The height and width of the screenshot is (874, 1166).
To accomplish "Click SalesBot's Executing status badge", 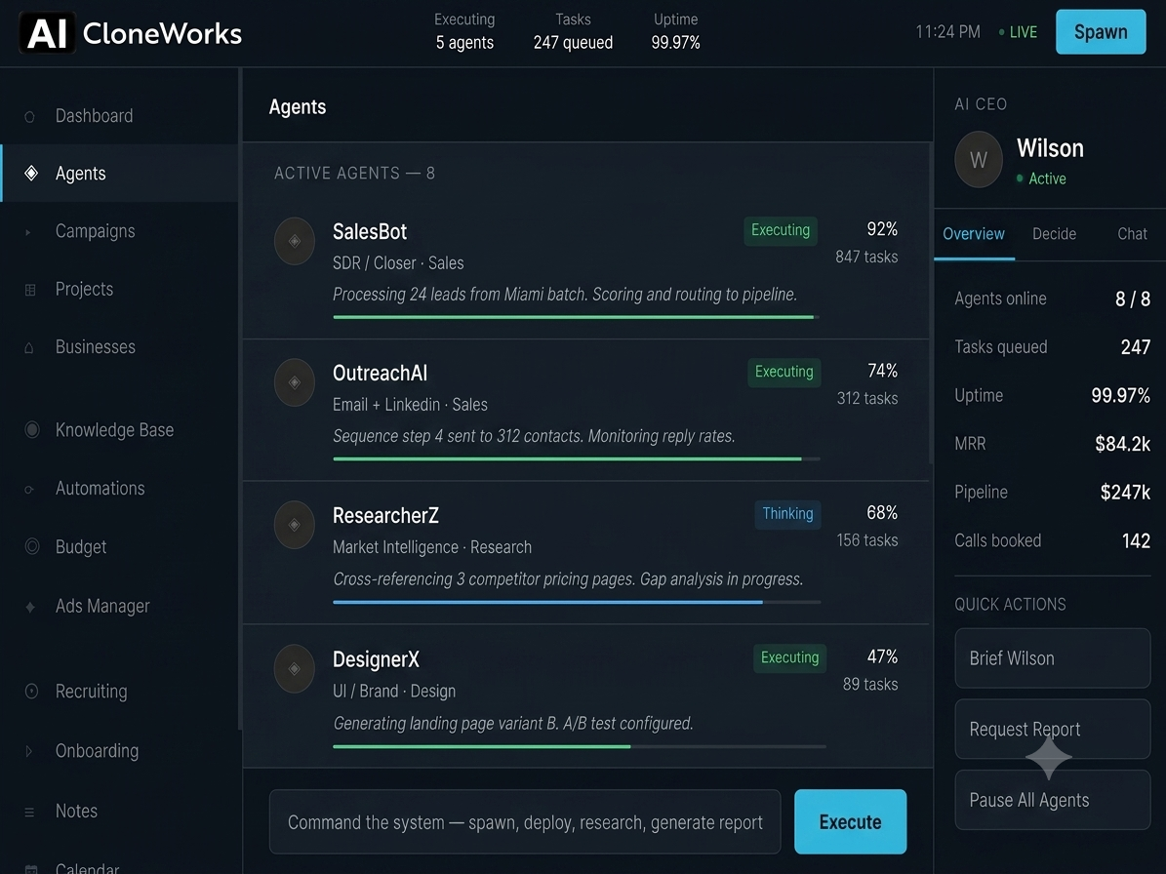I will point(780,230).
